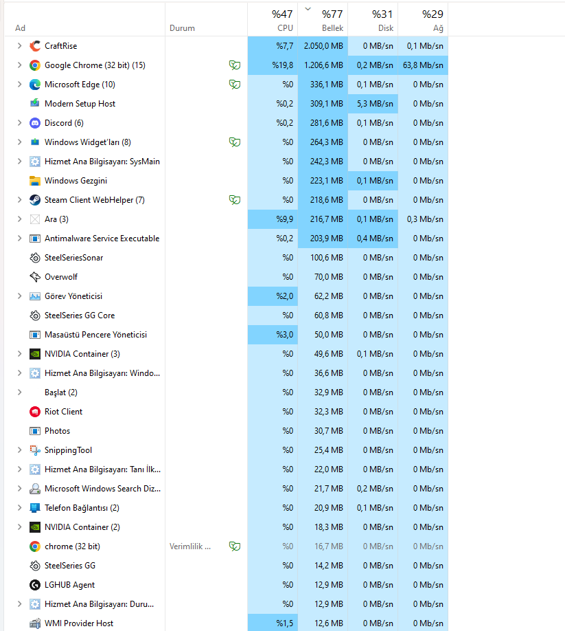
Task: Click the Görev Yöneticisi icon
Action: (x=35, y=296)
